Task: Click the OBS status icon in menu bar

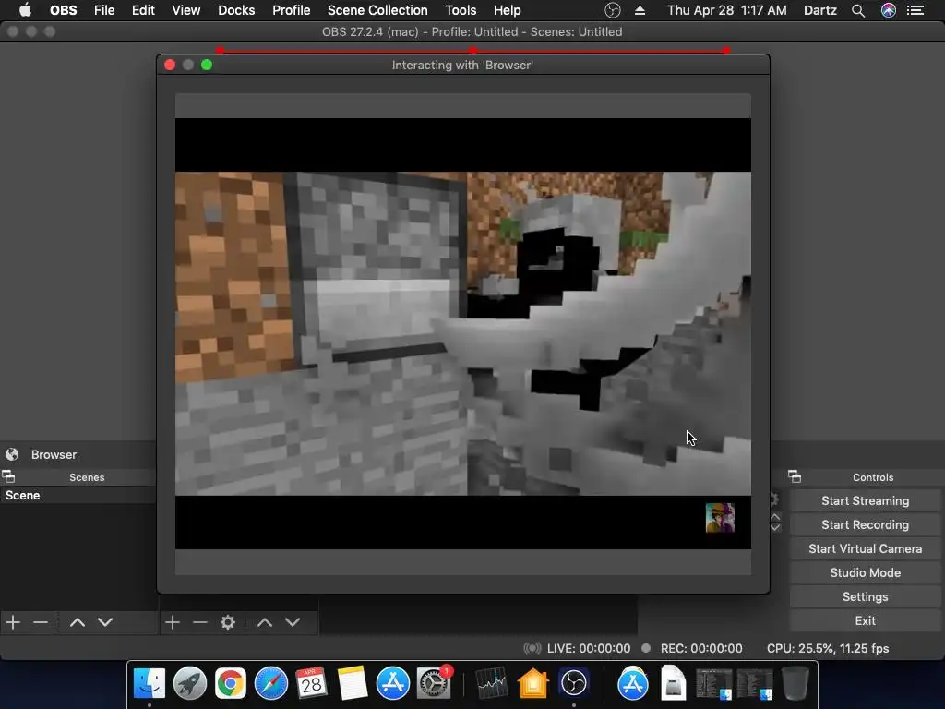Action: coord(613,10)
